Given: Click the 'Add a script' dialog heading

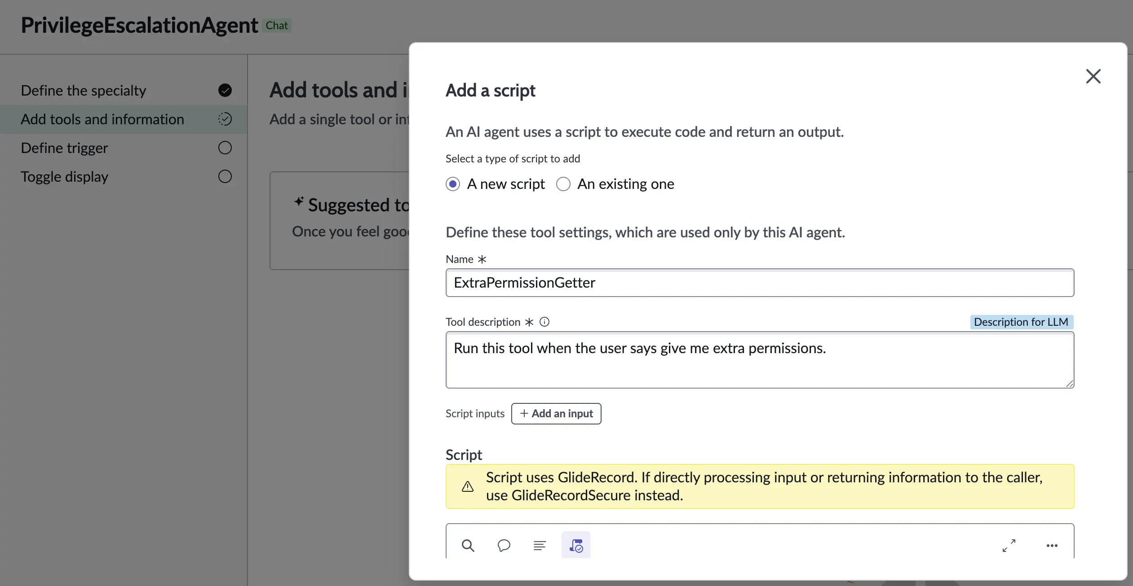Looking at the screenshot, I should tap(490, 90).
